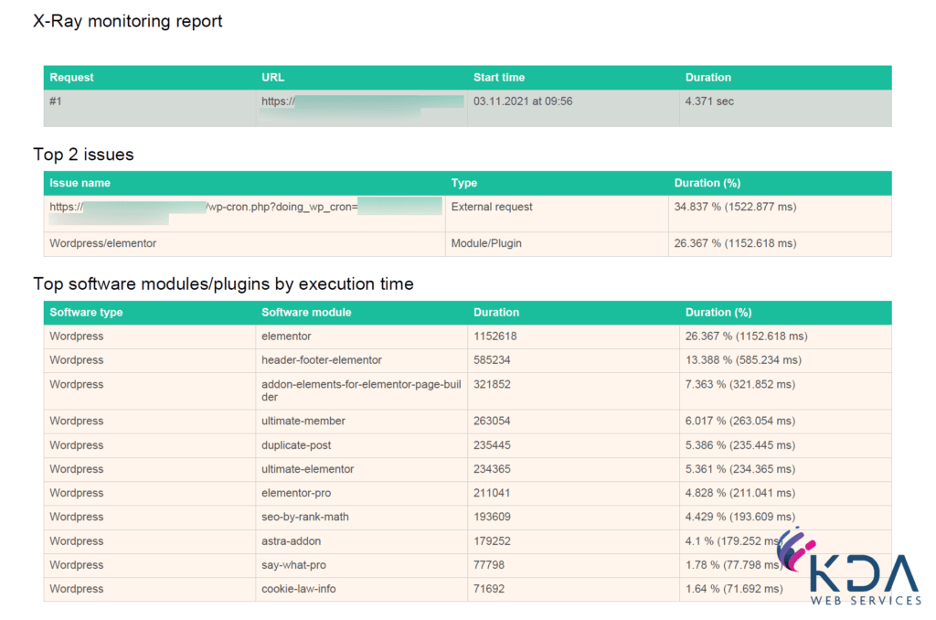Screen dimensions: 936x620
Task: Click duration value '235445'
Action: pyautogui.click(x=492, y=445)
